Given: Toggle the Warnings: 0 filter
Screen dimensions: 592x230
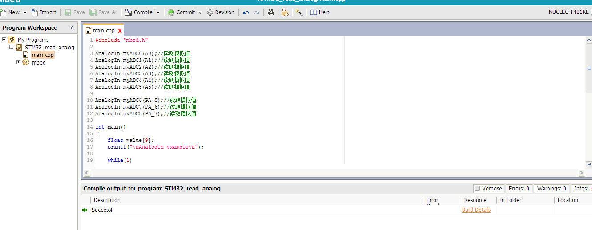Looking at the screenshot, I should (x=552, y=188).
